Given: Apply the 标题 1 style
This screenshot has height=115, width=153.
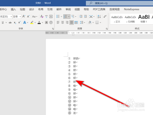Looking at the screenshot, I should 144,18.
